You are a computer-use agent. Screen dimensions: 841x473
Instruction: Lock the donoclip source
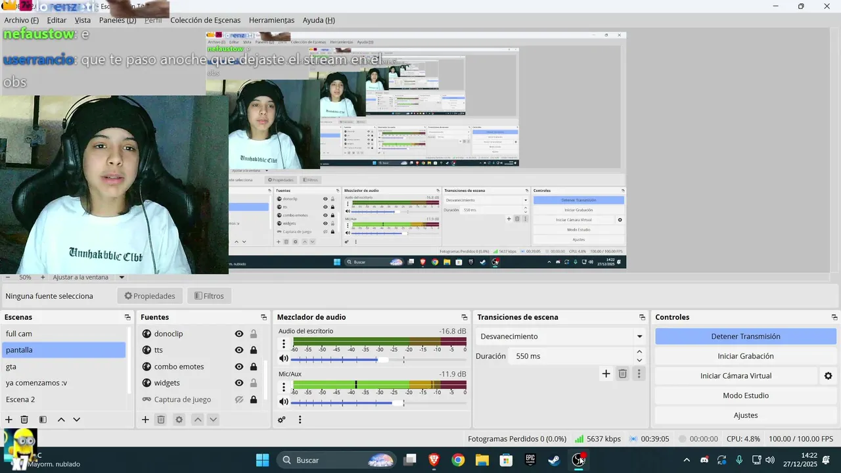(x=254, y=334)
